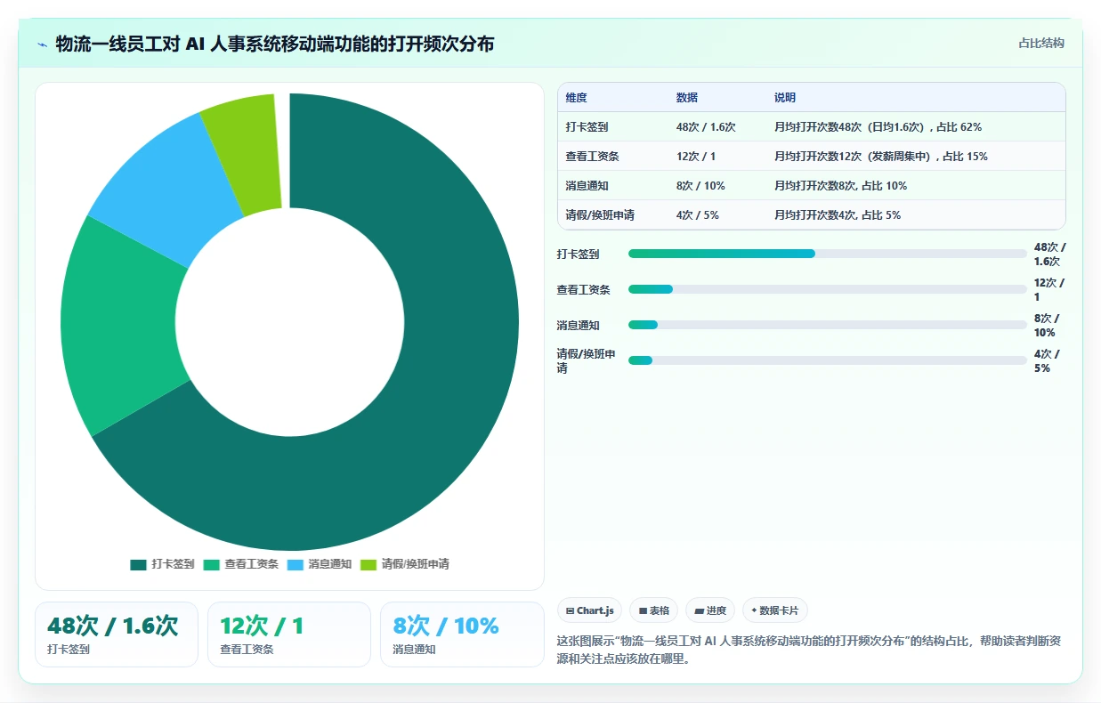Toggle the 查看工资条 legend color swatch
The width and height of the screenshot is (1101, 703).
click(211, 564)
